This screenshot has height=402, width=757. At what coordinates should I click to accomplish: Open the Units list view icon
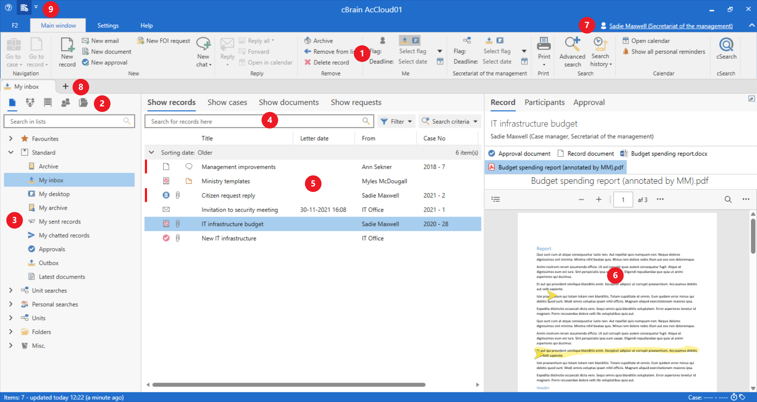click(x=30, y=103)
